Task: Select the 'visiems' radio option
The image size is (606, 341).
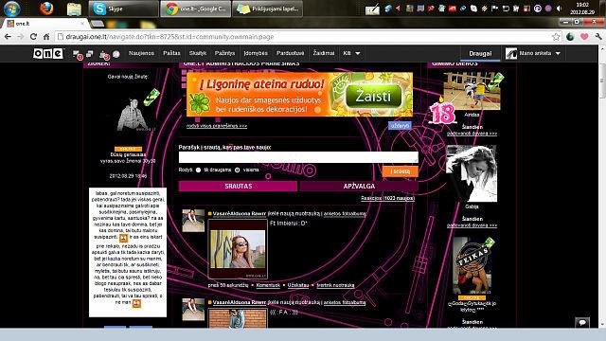Action: click(238, 170)
